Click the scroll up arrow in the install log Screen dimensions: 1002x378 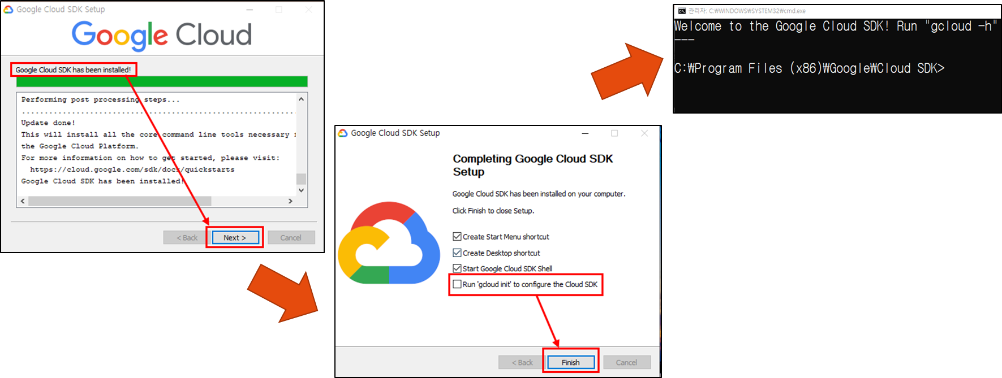click(x=301, y=99)
